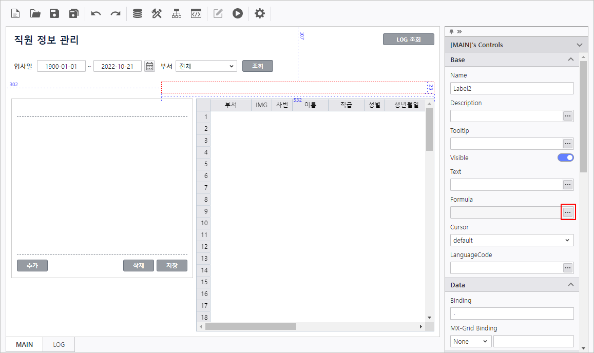The width and height of the screenshot is (594, 353).
Task: Open the 부서 dropdown showing 전체
Action: pos(206,66)
